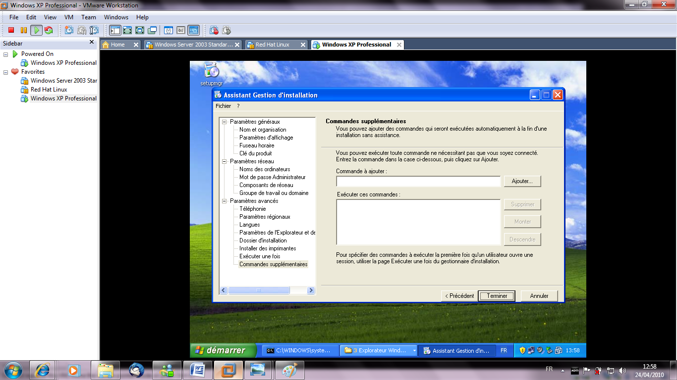
Task: Collapse the Paramètres réseau tree node
Action: 225,161
